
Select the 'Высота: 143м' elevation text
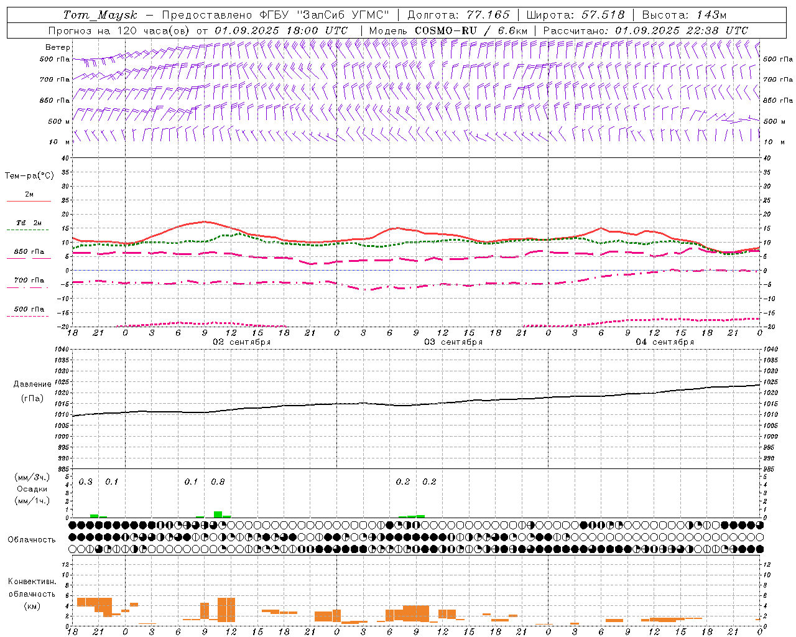click(x=684, y=15)
